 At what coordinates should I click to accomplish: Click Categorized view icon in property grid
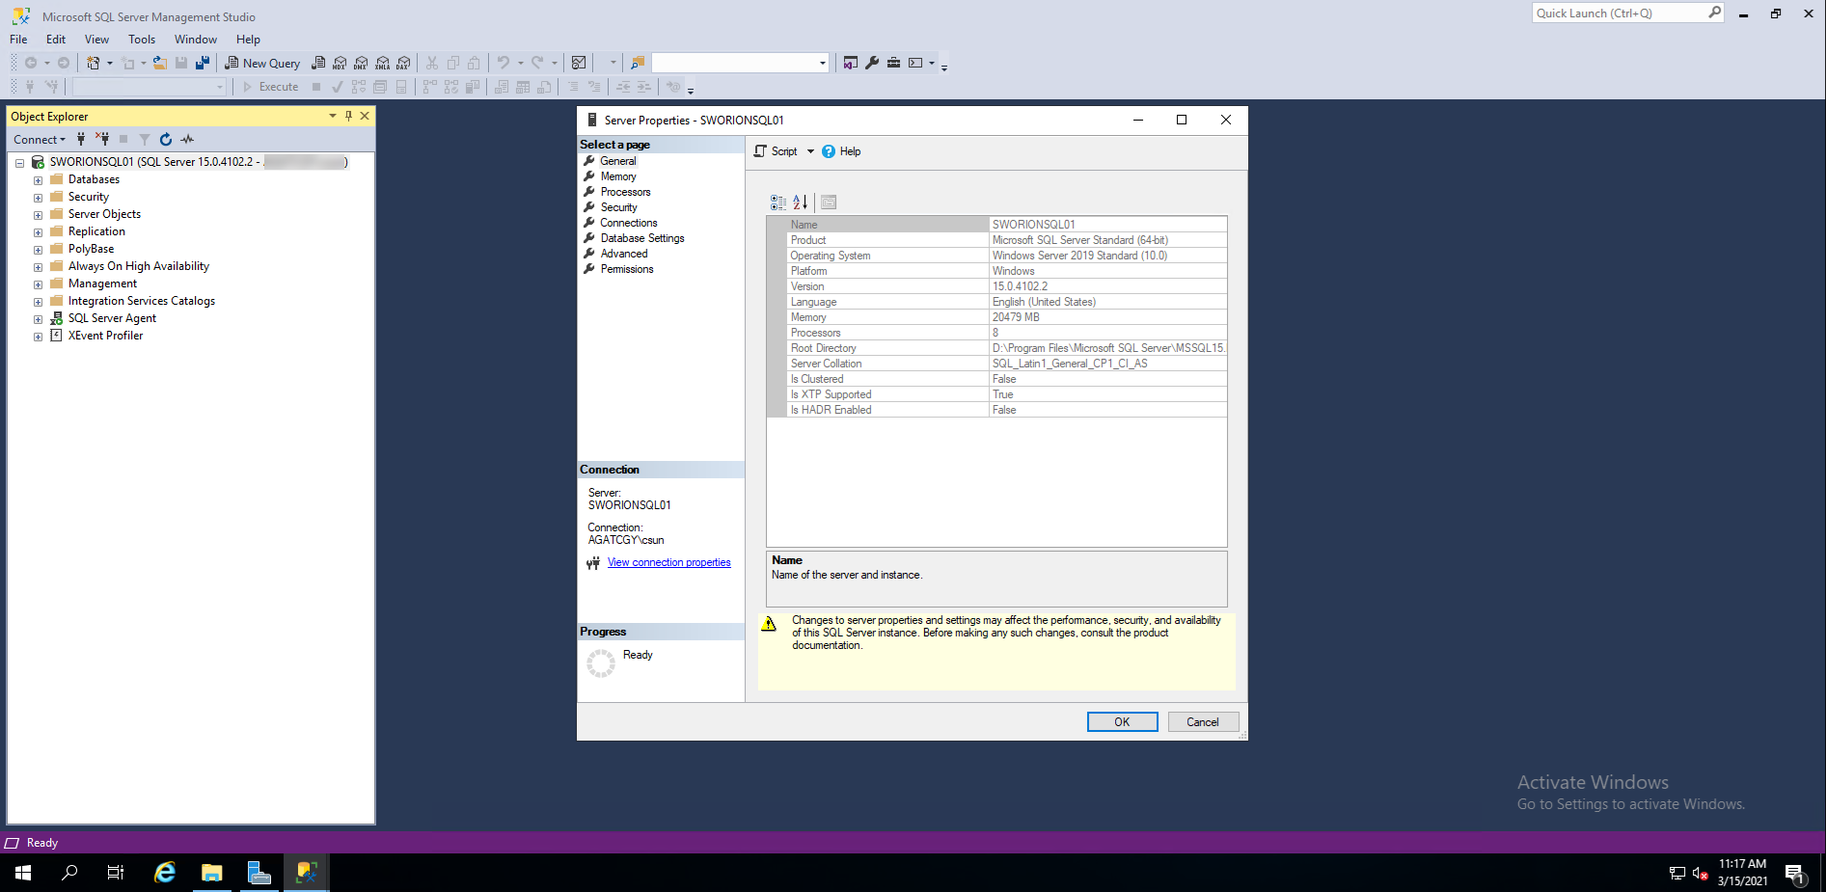(778, 203)
